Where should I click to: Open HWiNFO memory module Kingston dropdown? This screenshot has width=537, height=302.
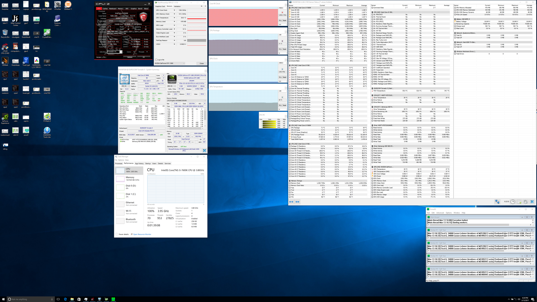point(186,100)
